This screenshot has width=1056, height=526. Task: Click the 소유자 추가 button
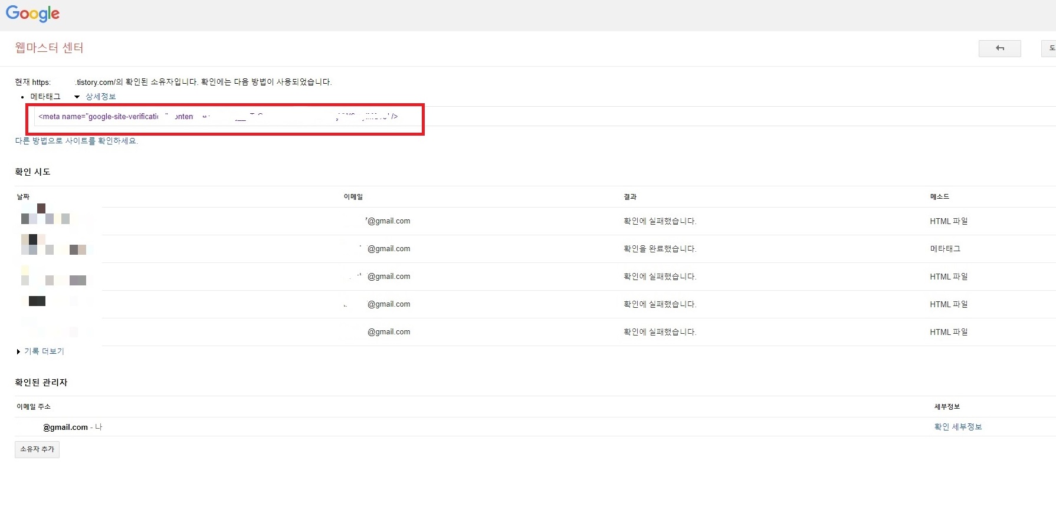pos(37,449)
